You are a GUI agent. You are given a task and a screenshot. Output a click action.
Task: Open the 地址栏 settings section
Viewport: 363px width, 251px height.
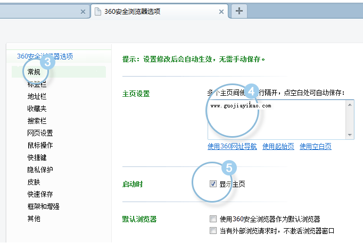(37, 96)
